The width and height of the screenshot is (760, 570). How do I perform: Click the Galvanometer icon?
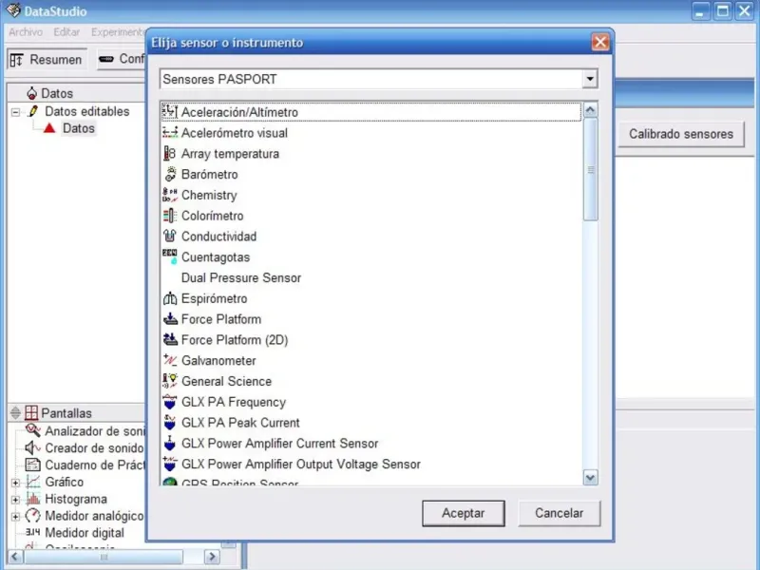coord(170,360)
